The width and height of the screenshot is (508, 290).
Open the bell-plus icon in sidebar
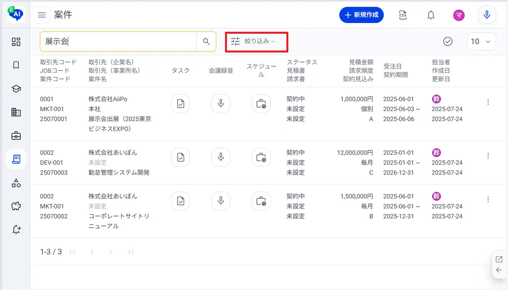tap(16, 229)
